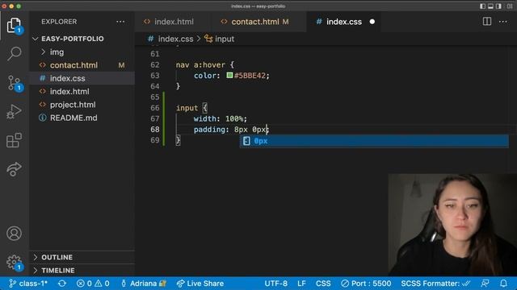Open the feedback icon in status bar
The image size is (517, 290).
pyautogui.click(x=485, y=284)
